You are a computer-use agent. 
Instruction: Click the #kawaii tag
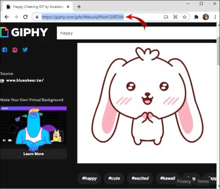168,178
